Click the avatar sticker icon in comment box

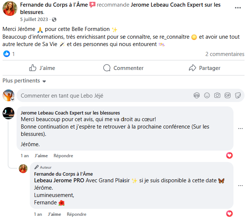pos(197,95)
